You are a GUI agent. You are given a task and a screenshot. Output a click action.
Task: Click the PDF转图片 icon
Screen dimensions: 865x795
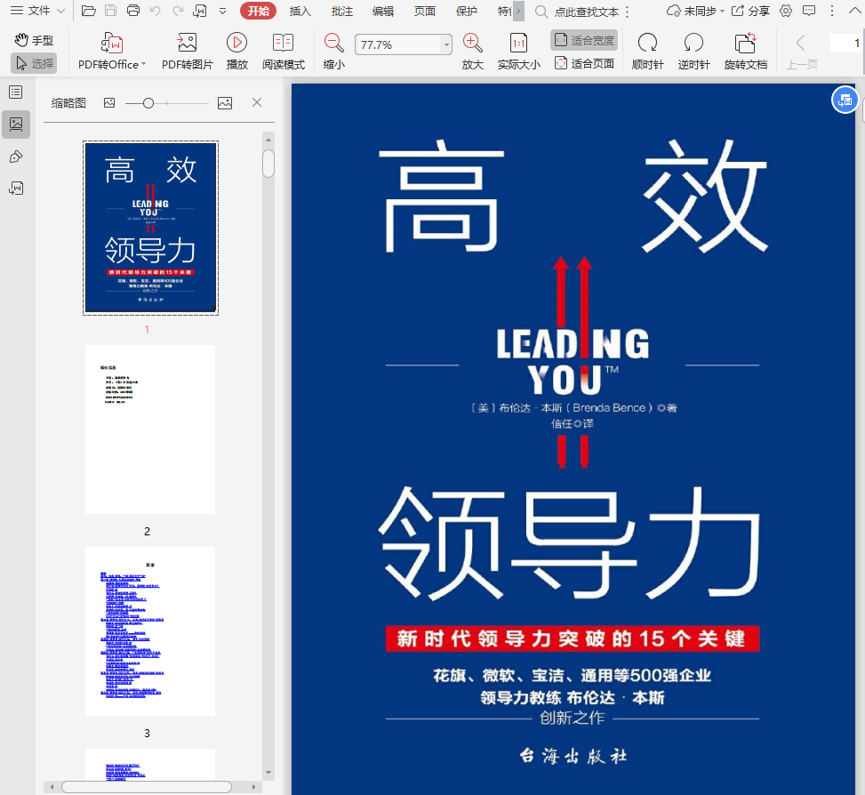click(x=187, y=43)
